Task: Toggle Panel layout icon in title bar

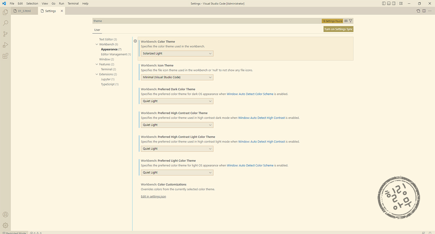Action: point(389,3)
